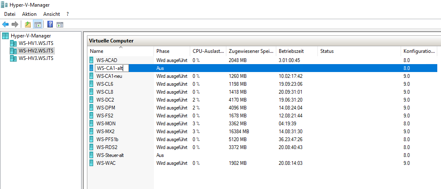This screenshot has height=189, width=441.
Task: Open the ? help menu
Action: point(67,14)
